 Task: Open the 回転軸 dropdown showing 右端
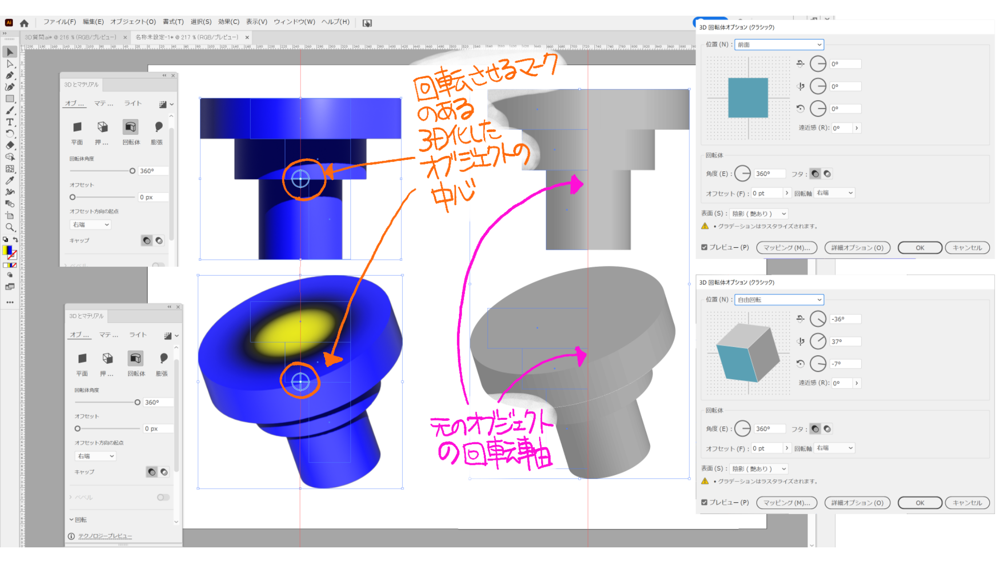pyautogui.click(x=834, y=193)
